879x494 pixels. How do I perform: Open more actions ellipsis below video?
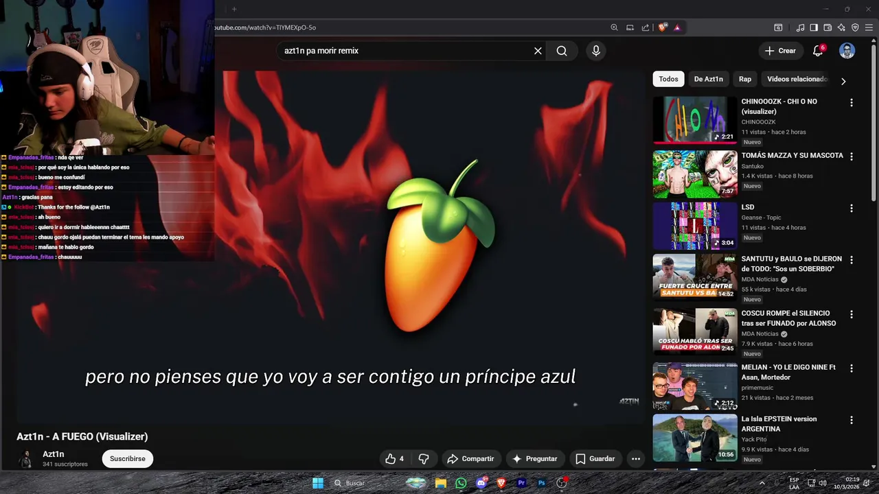[x=636, y=459]
